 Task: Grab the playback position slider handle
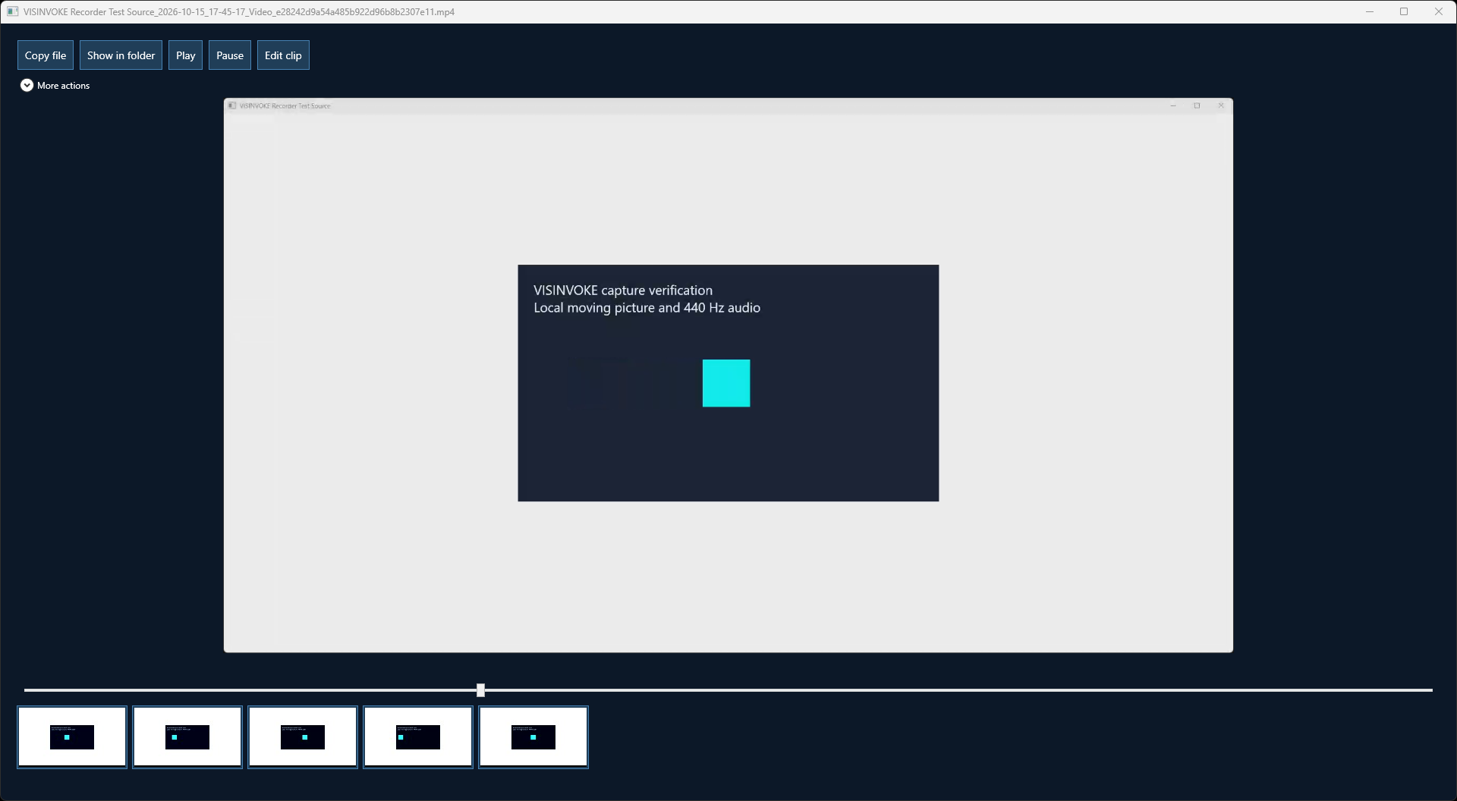click(480, 690)
